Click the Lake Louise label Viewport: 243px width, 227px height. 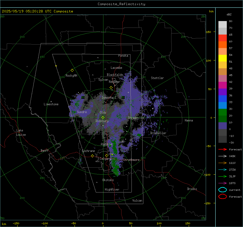click(21, 133)
